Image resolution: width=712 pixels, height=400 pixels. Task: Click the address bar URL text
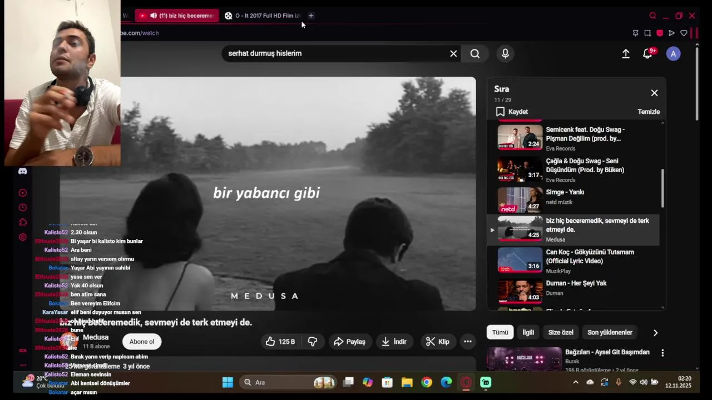140,33
